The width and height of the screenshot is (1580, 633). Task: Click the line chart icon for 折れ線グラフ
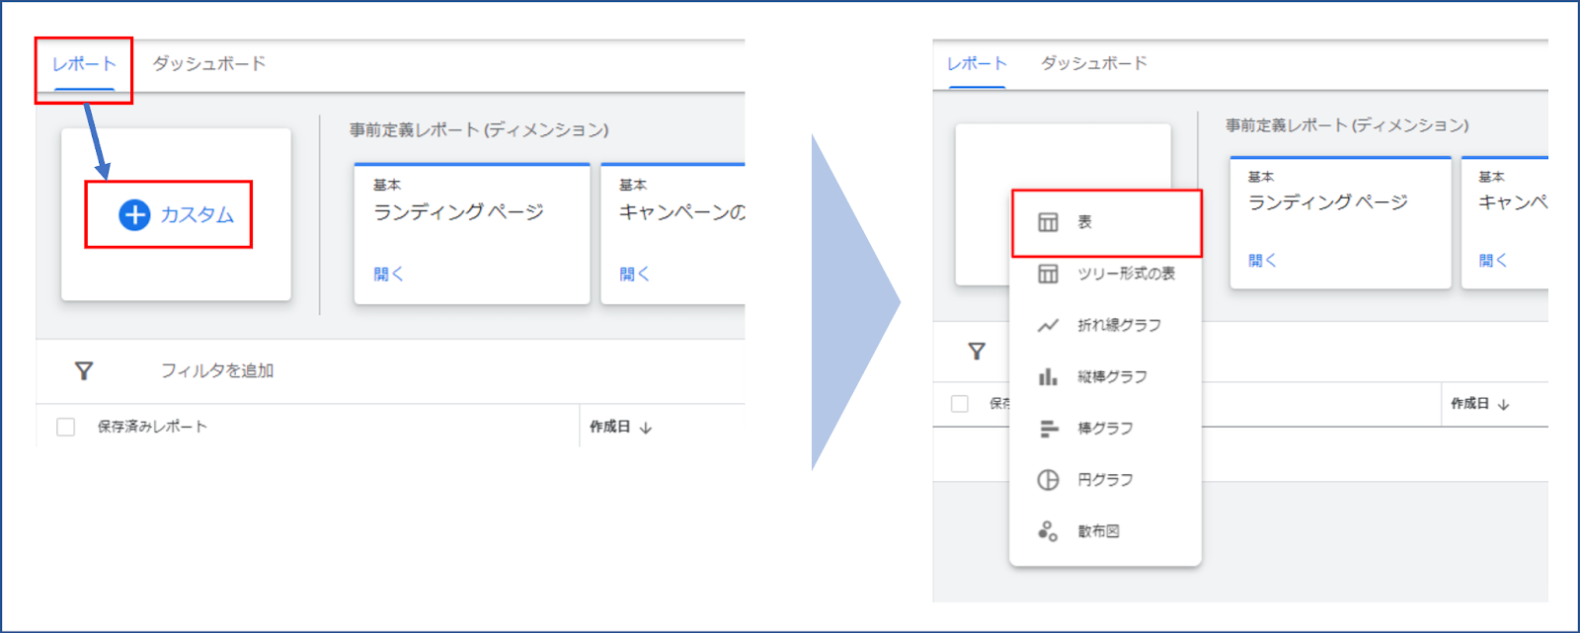point(1048,325)
